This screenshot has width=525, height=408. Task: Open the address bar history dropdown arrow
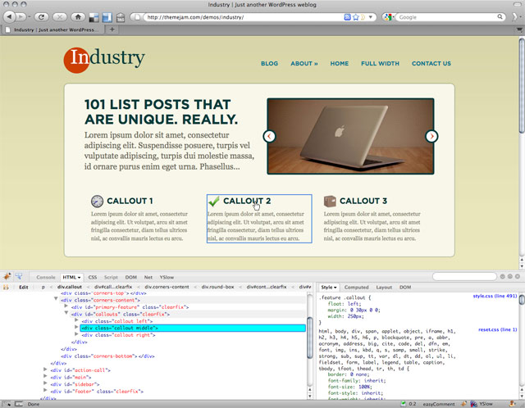(371, 17)
